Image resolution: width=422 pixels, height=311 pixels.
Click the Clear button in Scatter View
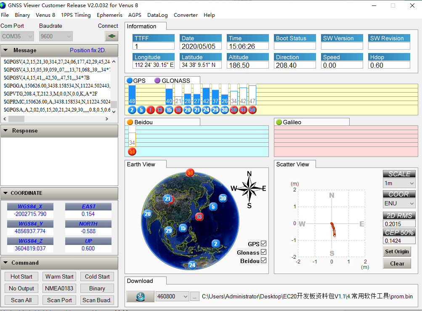pos(397,263)
